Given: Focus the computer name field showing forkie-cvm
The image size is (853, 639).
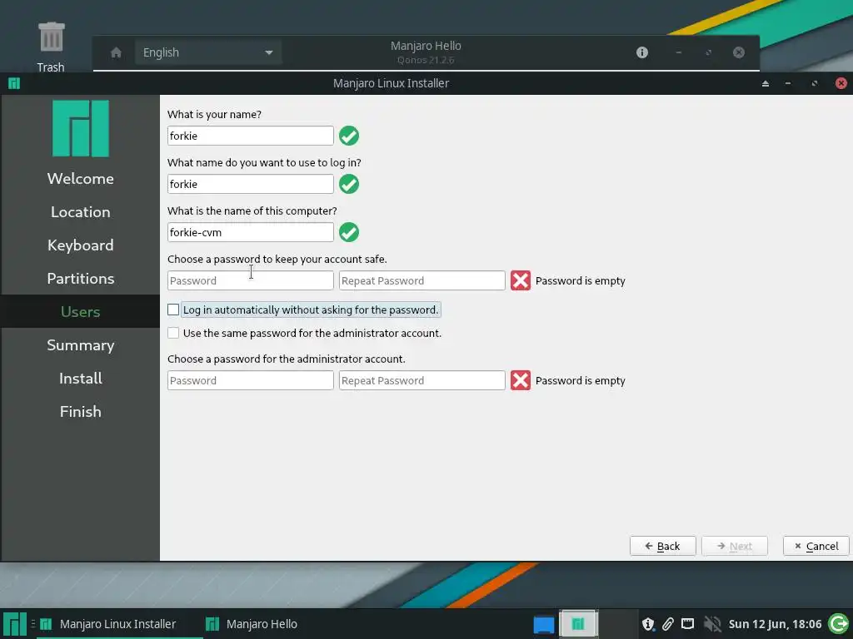Looking at the screenshot, I should click(x=250, y=232).
